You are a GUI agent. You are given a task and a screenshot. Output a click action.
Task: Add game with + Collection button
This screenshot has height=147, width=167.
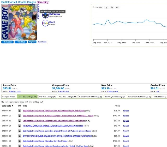click(x=7, y=42)
